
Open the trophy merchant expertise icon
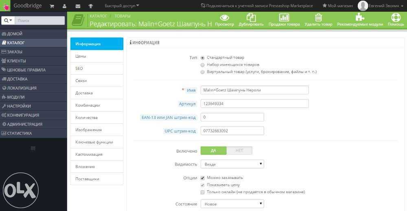coord(91,6)
